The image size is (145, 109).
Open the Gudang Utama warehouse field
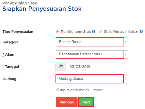click(90, 79)
